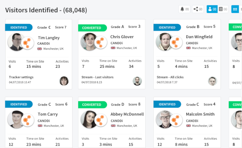The height and width of the screenshot is (148, 242).
Task: Click the UK flag on Chris Glover's card
Action: click(113, 48)
